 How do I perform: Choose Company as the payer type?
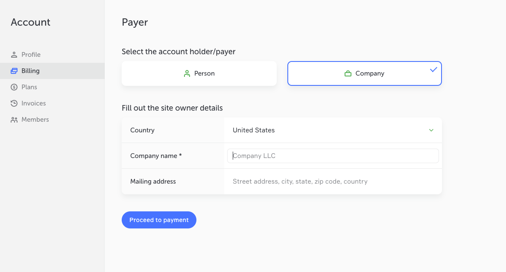[x=364, y=73]
